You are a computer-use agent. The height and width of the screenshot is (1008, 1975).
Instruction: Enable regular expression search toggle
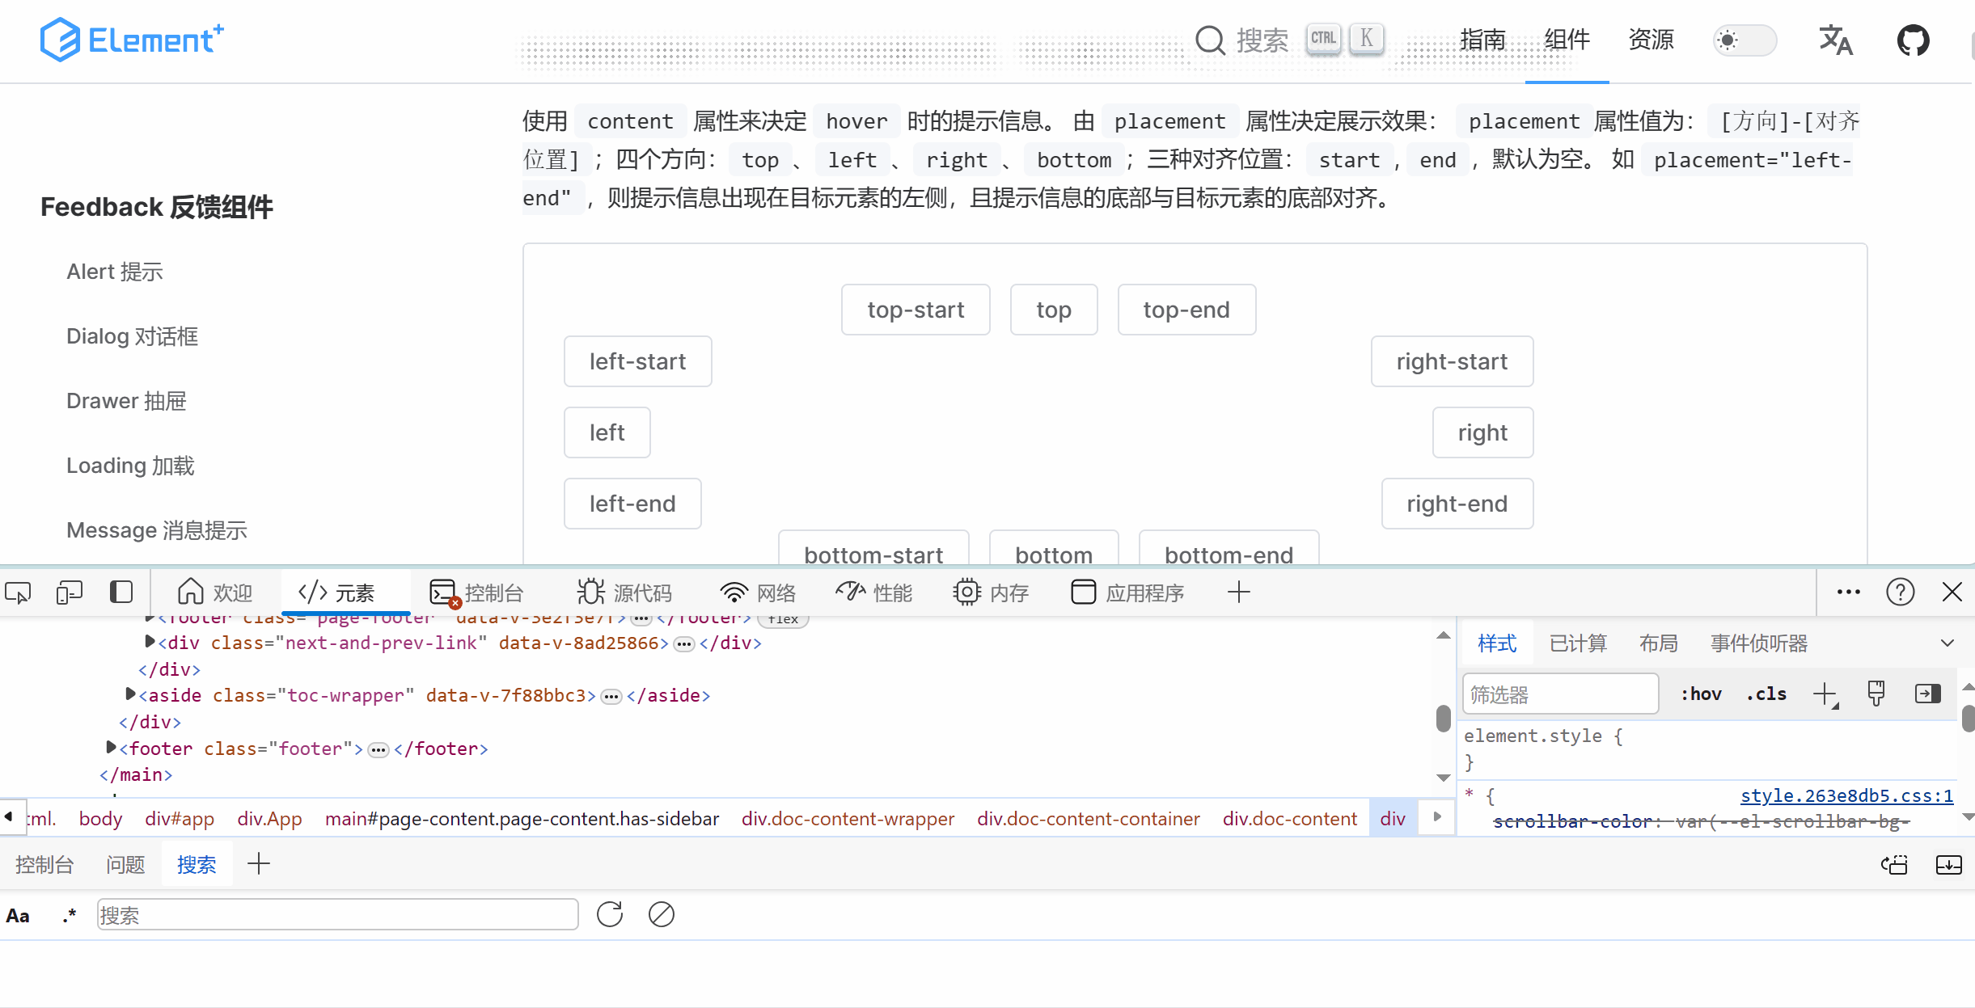click(70, 916)
